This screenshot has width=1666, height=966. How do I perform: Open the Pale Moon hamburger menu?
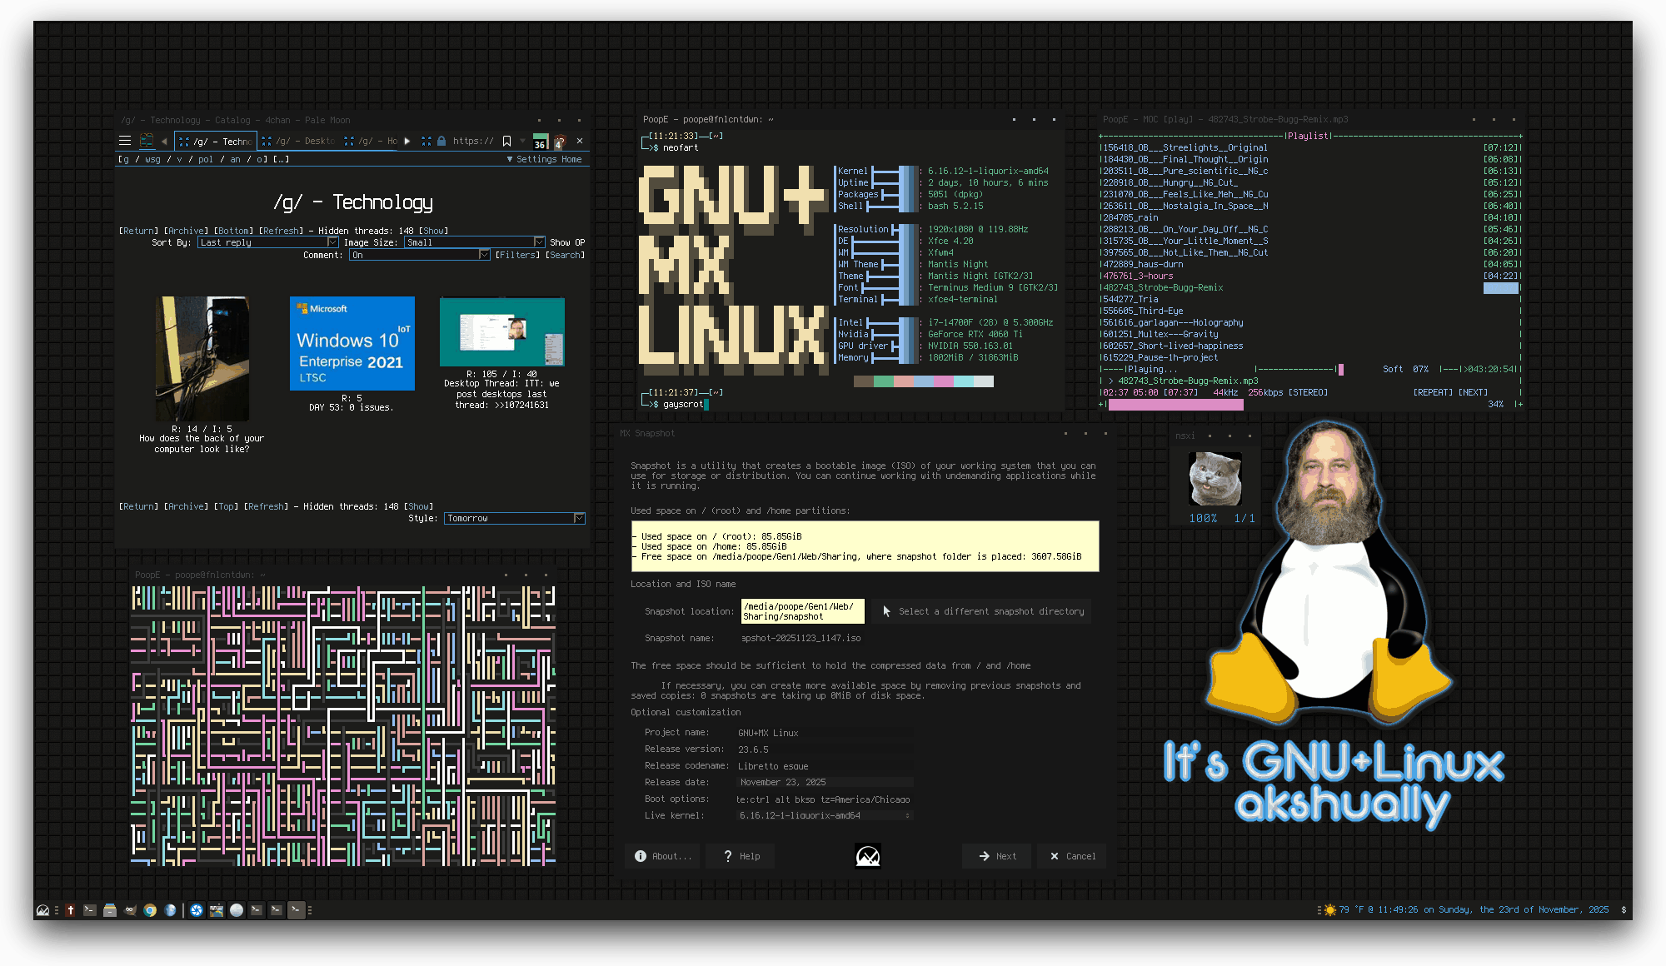tap(125, 141)
